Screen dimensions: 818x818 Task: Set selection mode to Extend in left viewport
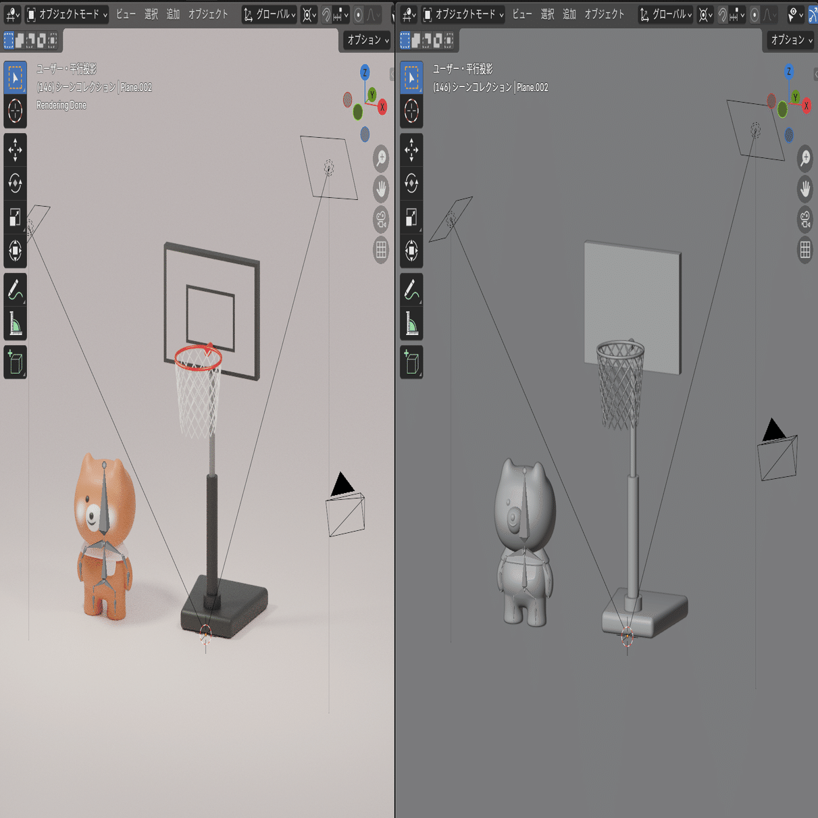pos(20,41)
